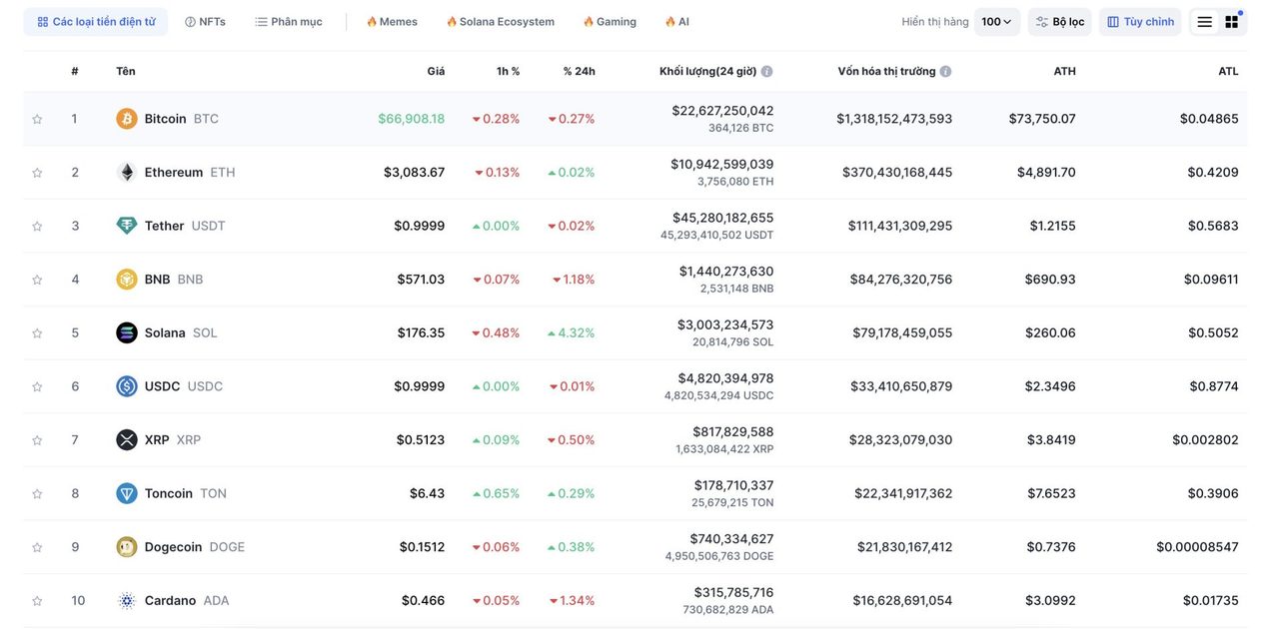Open the Memes category
This screenshot has width=1279, height=629.
(392, 22)
